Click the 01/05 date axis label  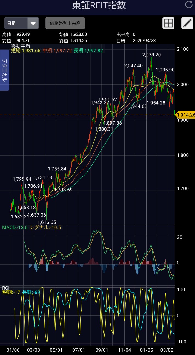[146, 350]
